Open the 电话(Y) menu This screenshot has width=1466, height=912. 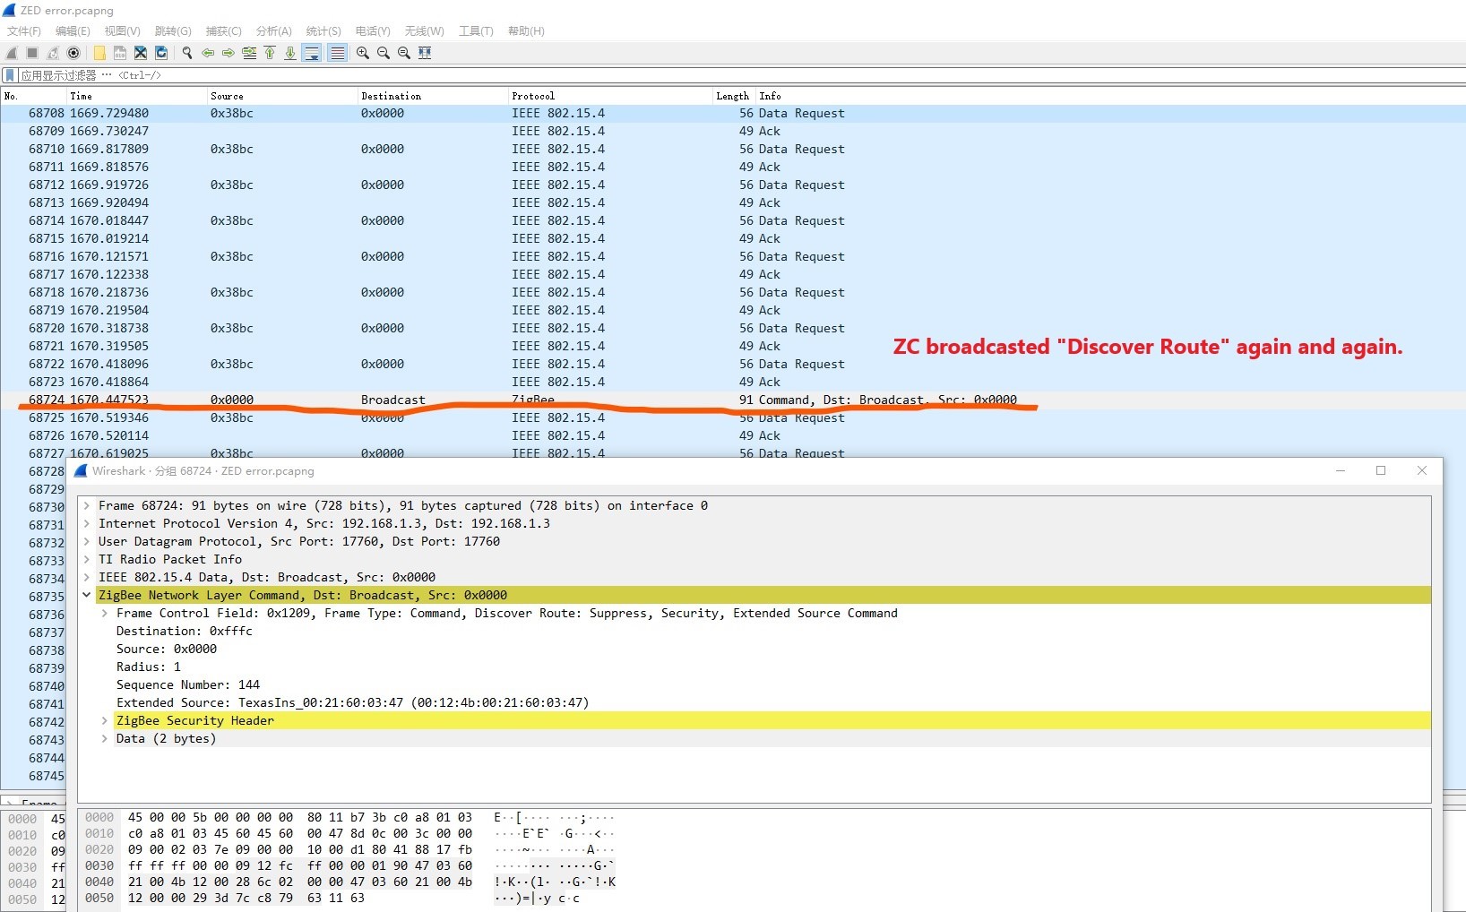373,31
